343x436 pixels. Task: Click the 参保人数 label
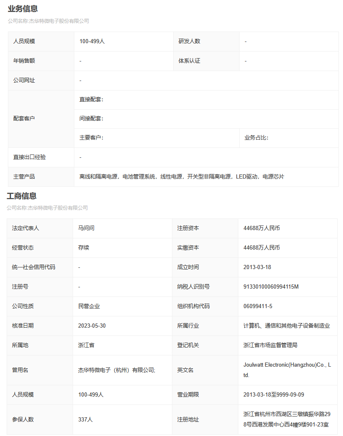coord(23,419)
